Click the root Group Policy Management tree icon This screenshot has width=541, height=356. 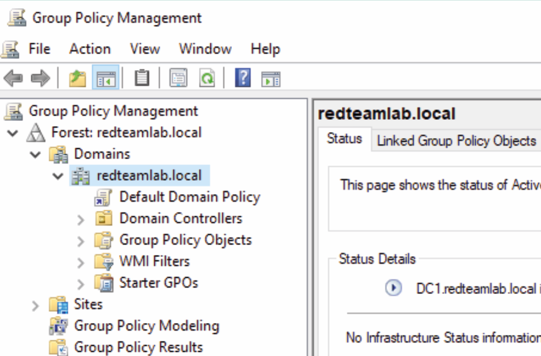(13, 112)
